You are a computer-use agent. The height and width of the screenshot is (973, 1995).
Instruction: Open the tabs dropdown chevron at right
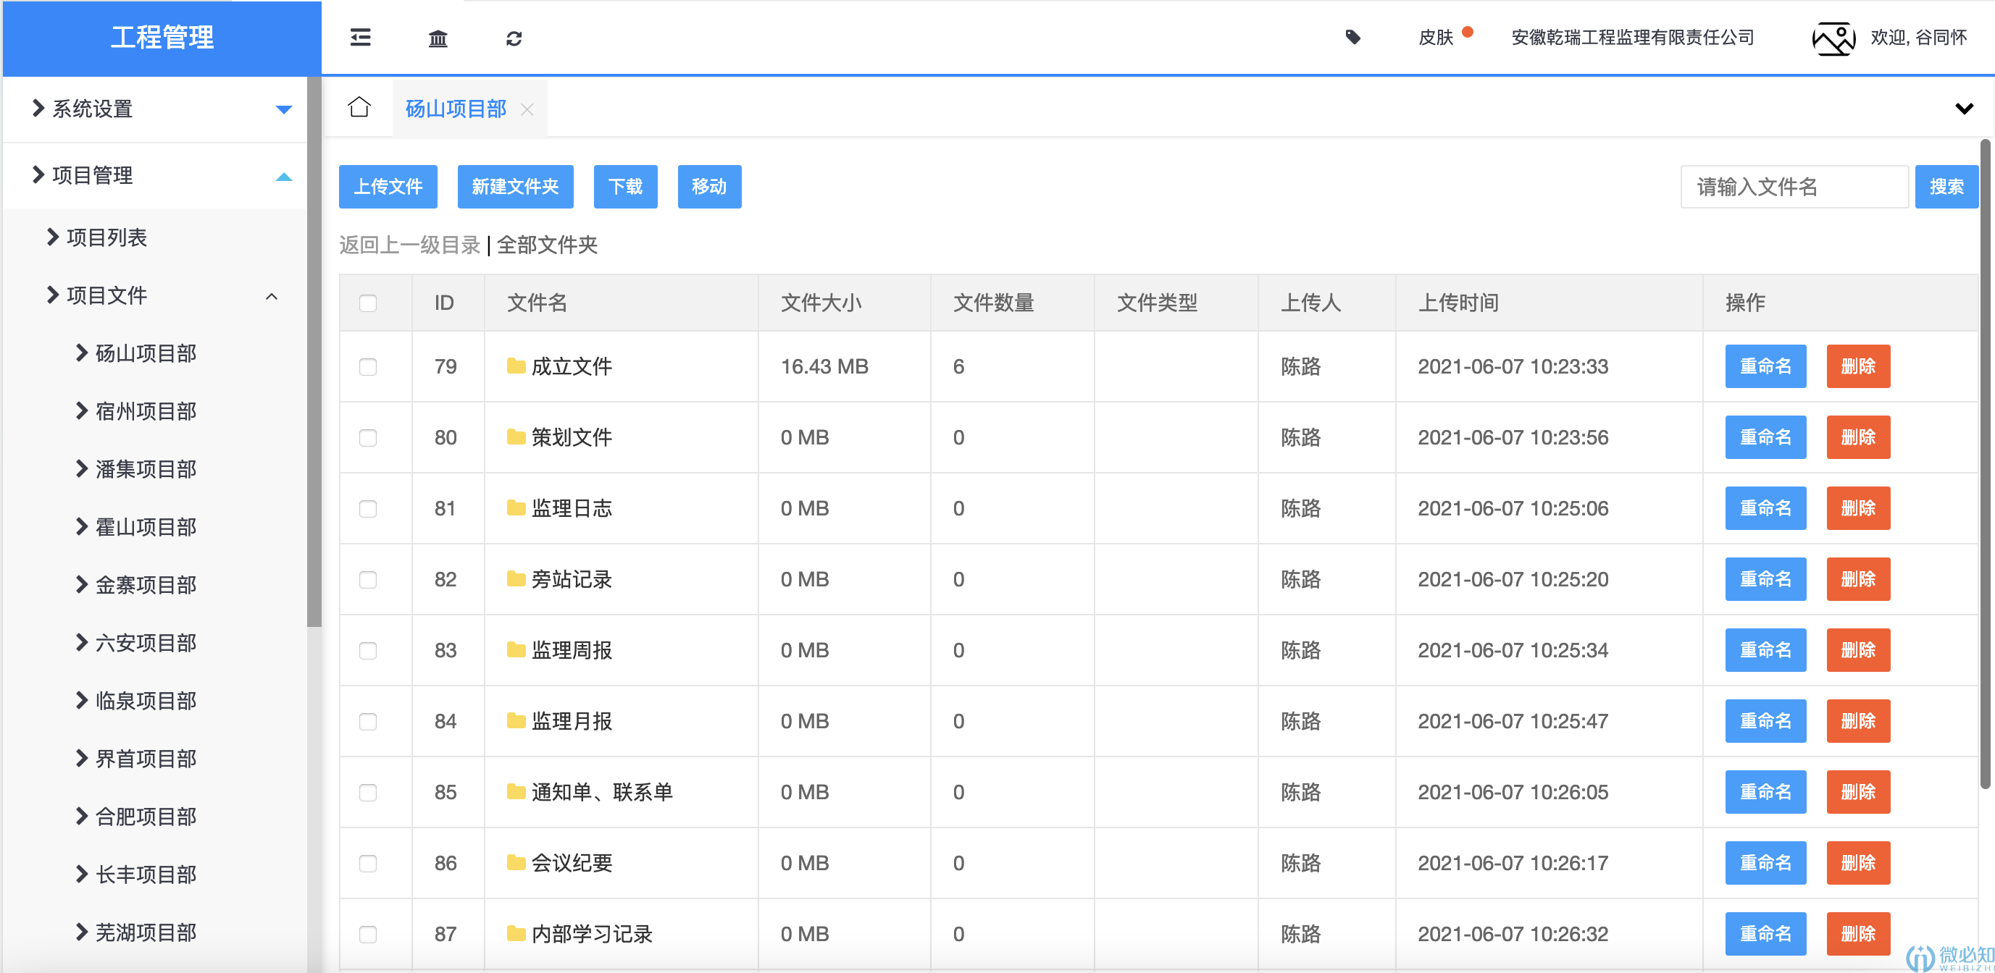click(1963, 109)
